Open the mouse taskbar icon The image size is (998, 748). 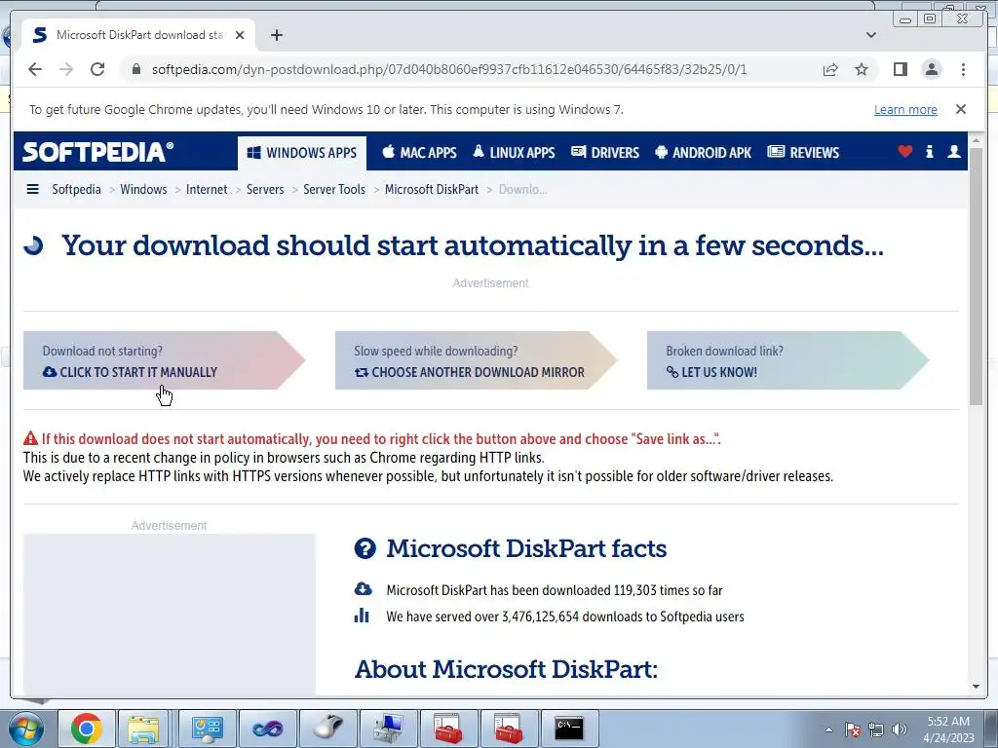click(327, 729)
